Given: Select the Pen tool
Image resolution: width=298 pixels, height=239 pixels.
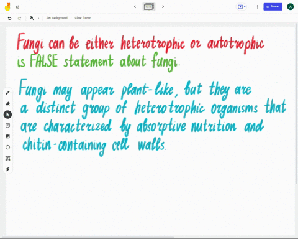Looking at the screenshot, I should (8, 93).
